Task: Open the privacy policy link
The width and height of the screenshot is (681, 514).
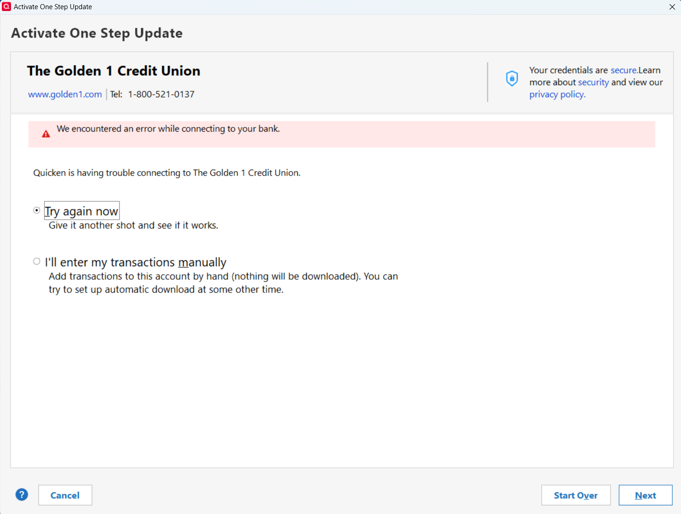Action: point(557,94)
